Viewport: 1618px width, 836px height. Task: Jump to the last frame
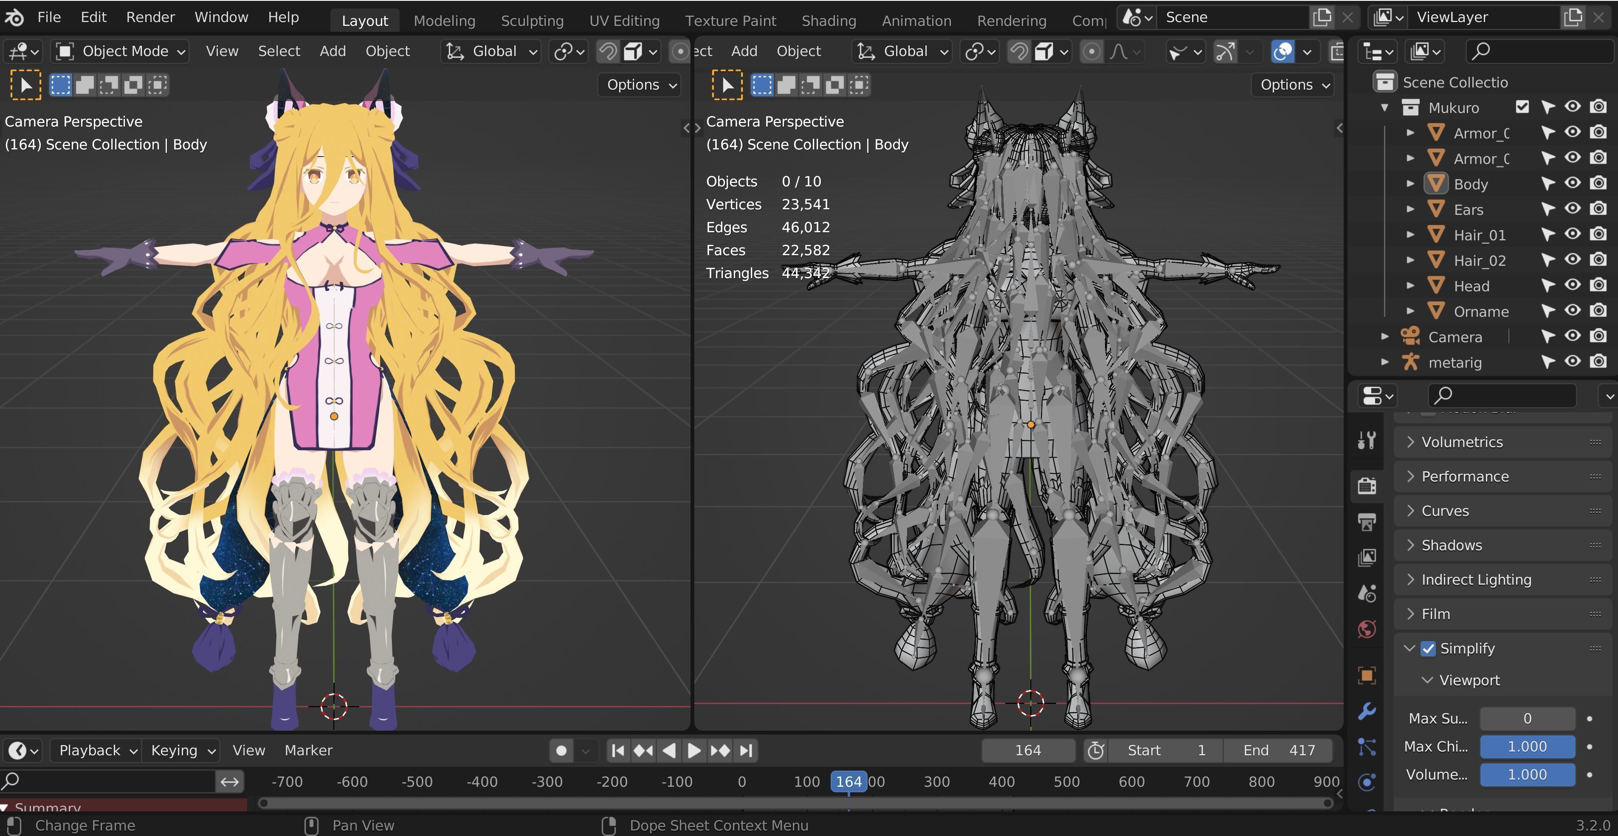click(x=746, y=751)
